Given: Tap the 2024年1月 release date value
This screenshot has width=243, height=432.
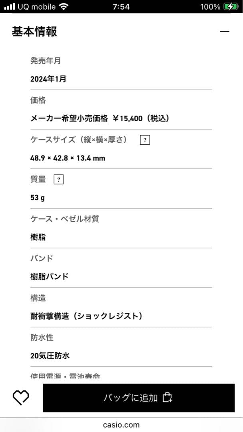Looking at the screenshot, I should pos(48,79).
